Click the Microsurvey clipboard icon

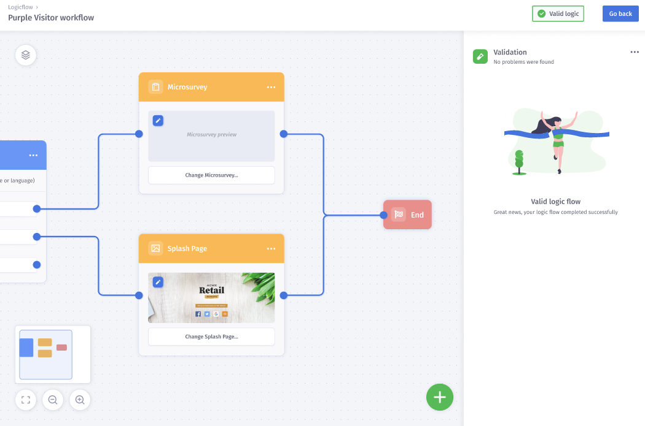click(x=155, y=87)
